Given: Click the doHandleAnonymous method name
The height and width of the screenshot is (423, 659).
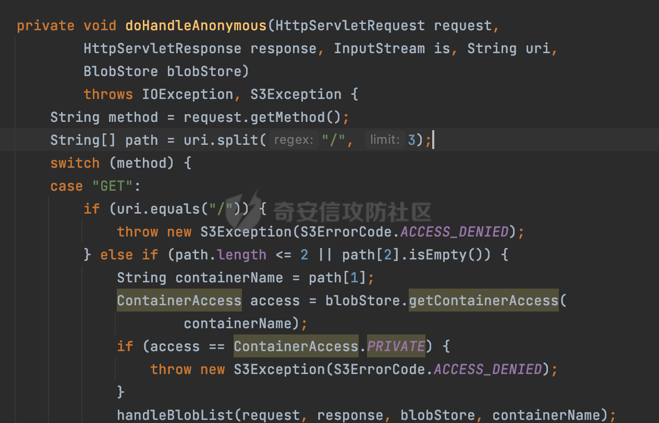Looking at the screenshot, I should click(196, 26).
